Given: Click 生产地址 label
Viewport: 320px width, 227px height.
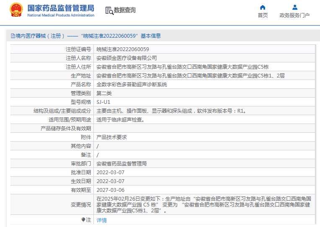Looking at the screenshot, I should (x=81, y=75).
